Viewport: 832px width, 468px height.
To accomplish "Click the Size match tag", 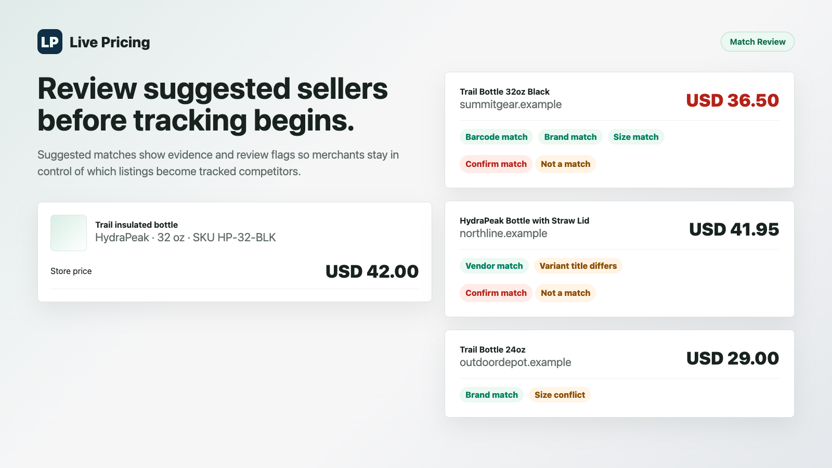I will pos(635,137).
